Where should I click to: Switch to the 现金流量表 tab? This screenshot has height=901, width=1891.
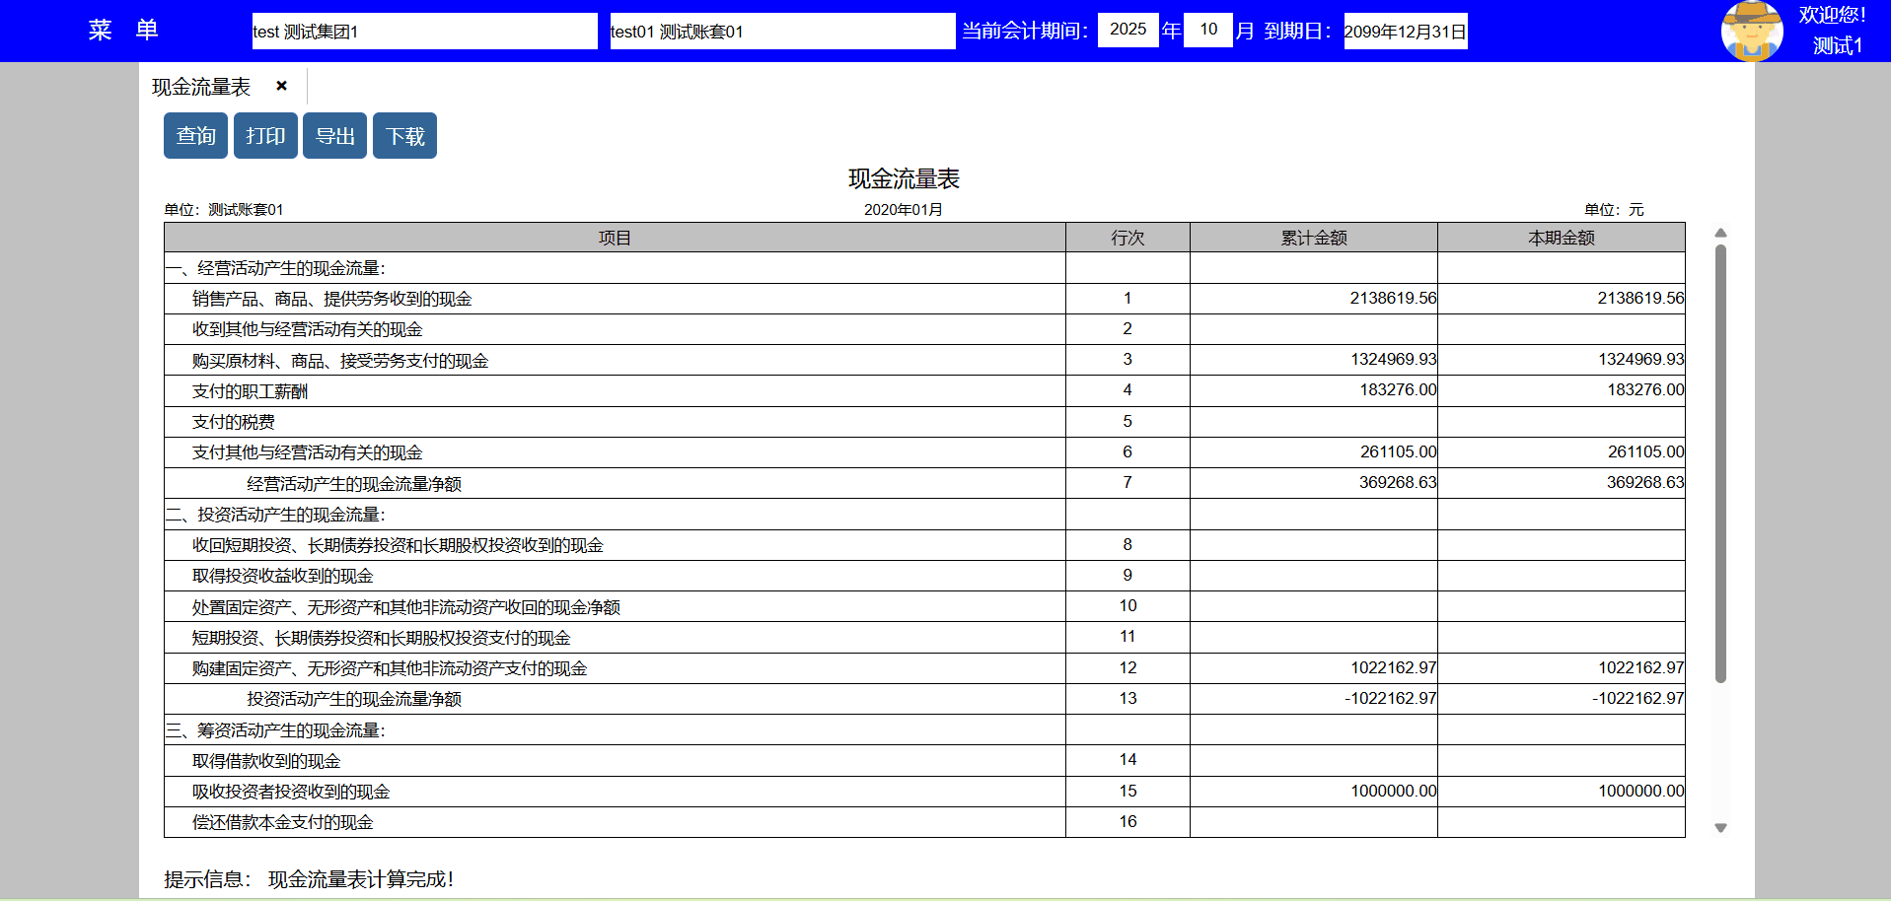click(201, 87)
